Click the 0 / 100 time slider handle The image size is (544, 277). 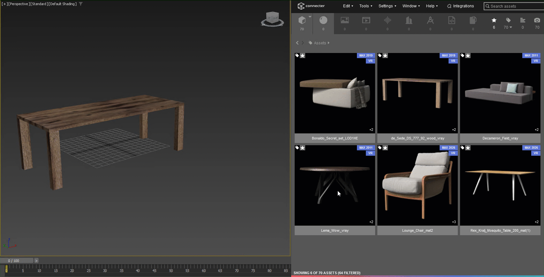[17, 261]
